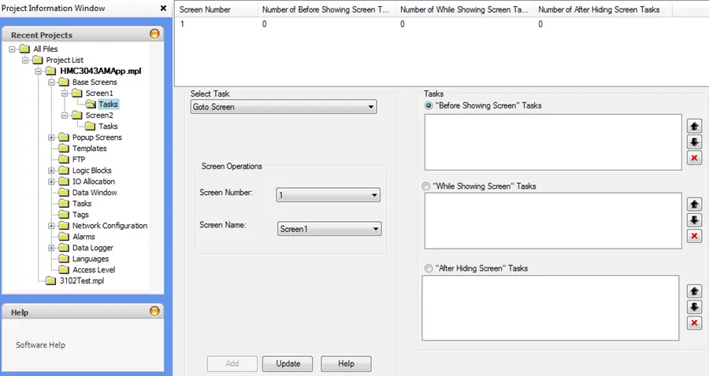This screenshot has width=709, height=376.
Task: Click inside the Before Showing Screen task list
Action: click(x=553, y=142)
